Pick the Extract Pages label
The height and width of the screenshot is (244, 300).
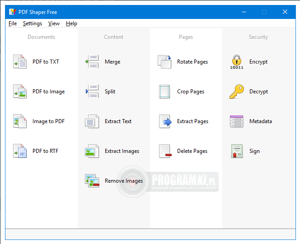pyautogui.click(x=192, y=121)
